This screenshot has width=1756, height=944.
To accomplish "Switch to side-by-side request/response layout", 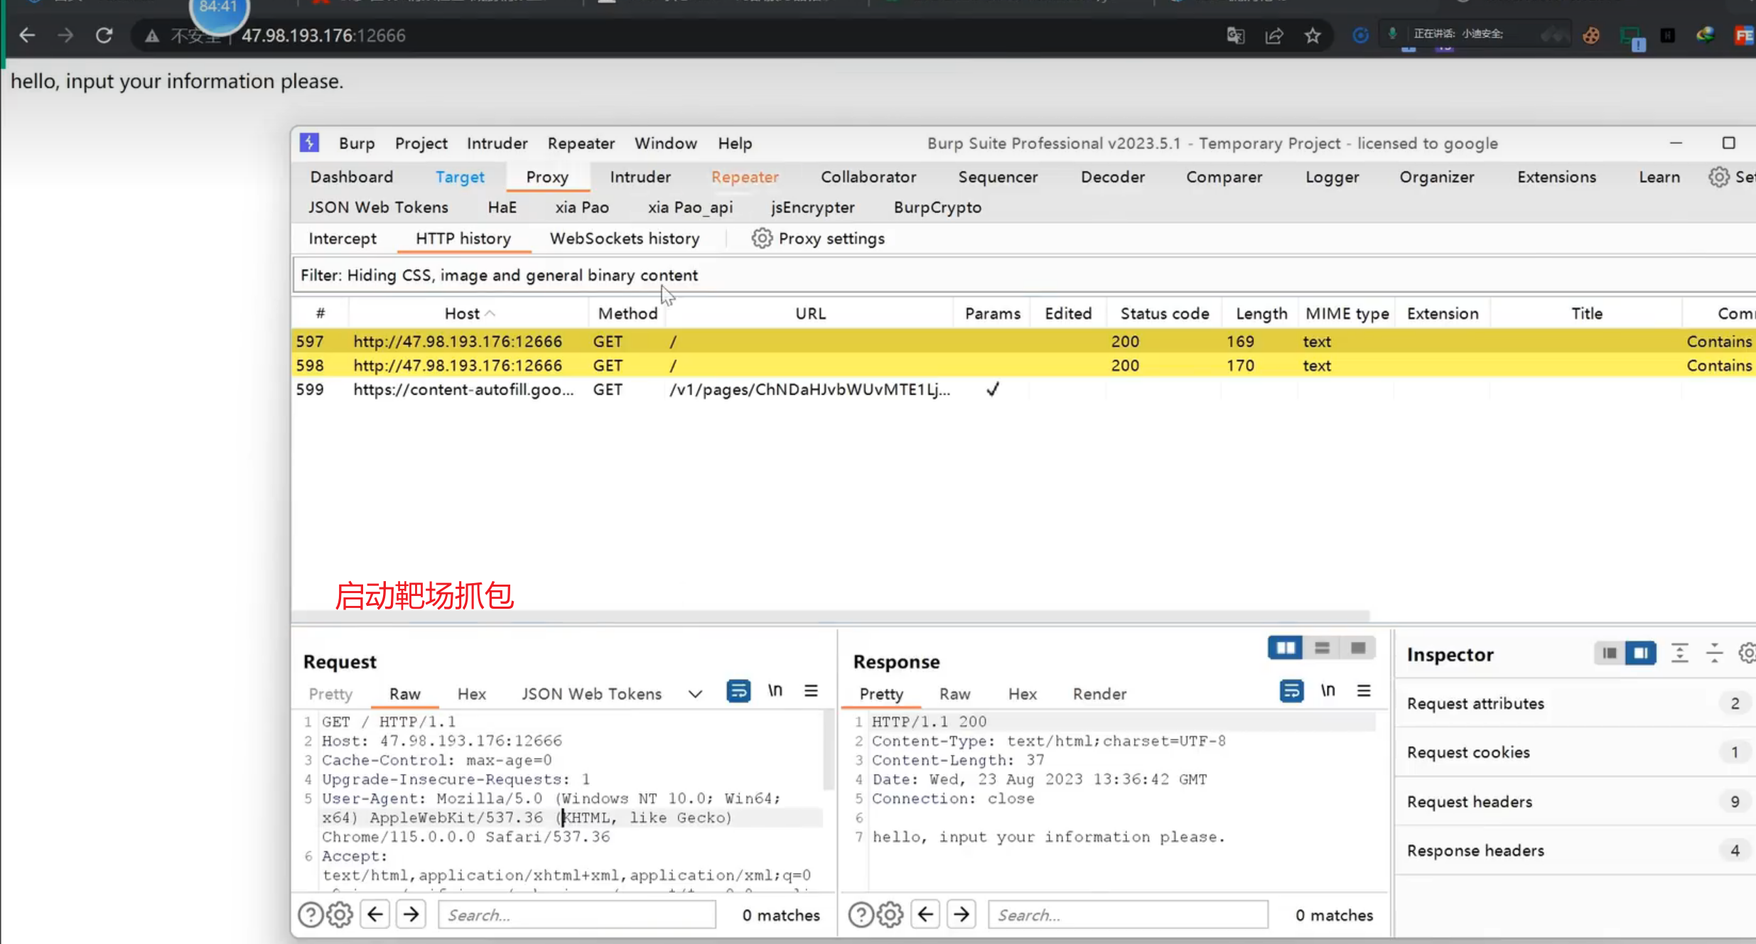I will click(1286, 648).
